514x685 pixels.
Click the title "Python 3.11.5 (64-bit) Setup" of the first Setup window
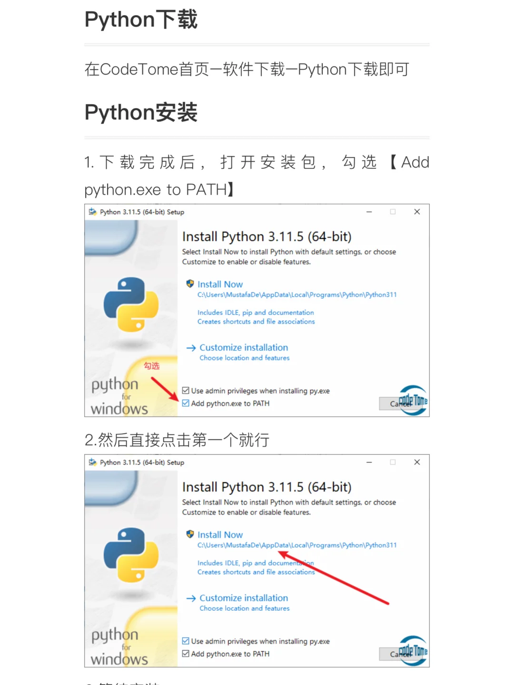point(142,212)
